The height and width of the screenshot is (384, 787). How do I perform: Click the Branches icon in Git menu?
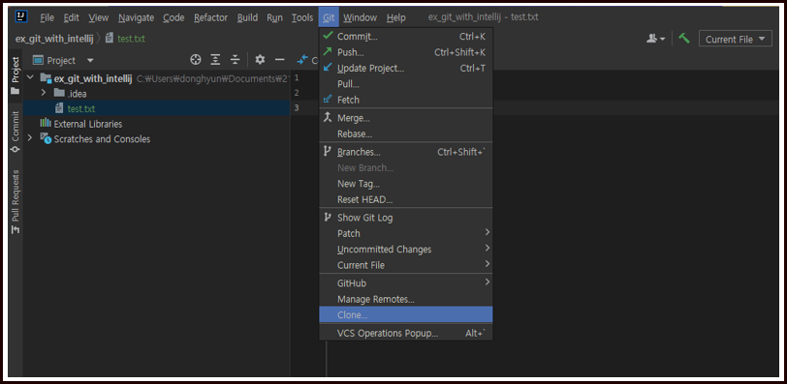coord(328,151)
